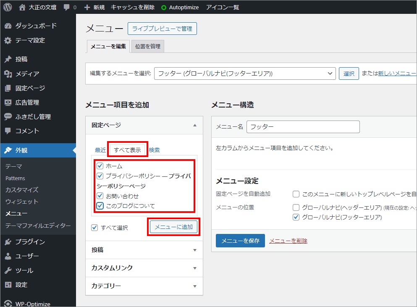Click the home icon beside 大正の文壇
This screenshot has width=417, height=307.
(x=22, y=8)
